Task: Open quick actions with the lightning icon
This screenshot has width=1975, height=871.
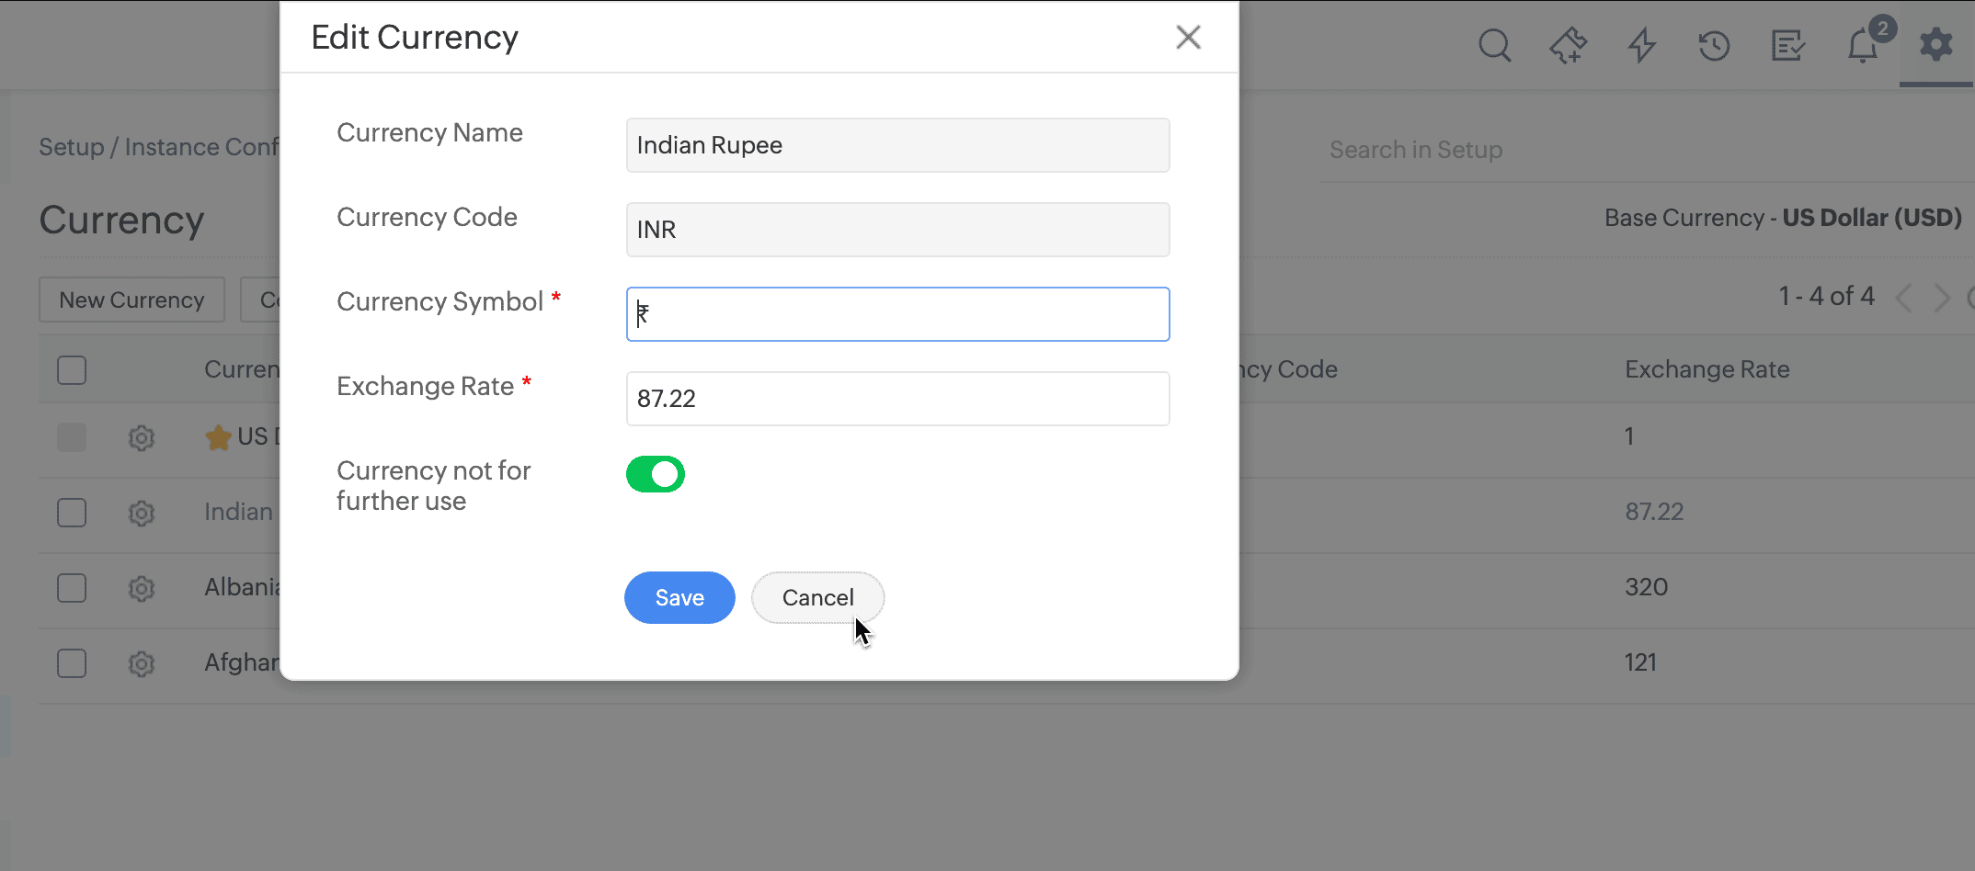Action: coord(1641,45)
